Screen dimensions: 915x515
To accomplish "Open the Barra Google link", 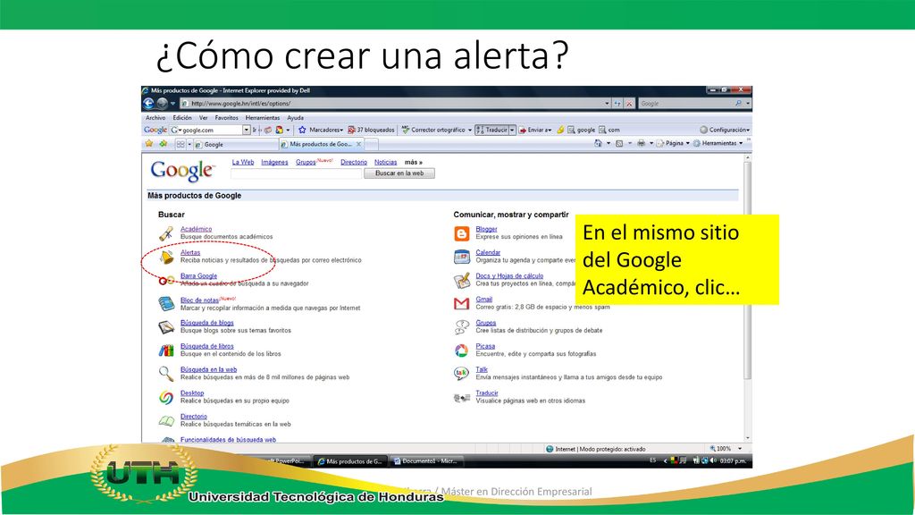I will click(198, 276).
